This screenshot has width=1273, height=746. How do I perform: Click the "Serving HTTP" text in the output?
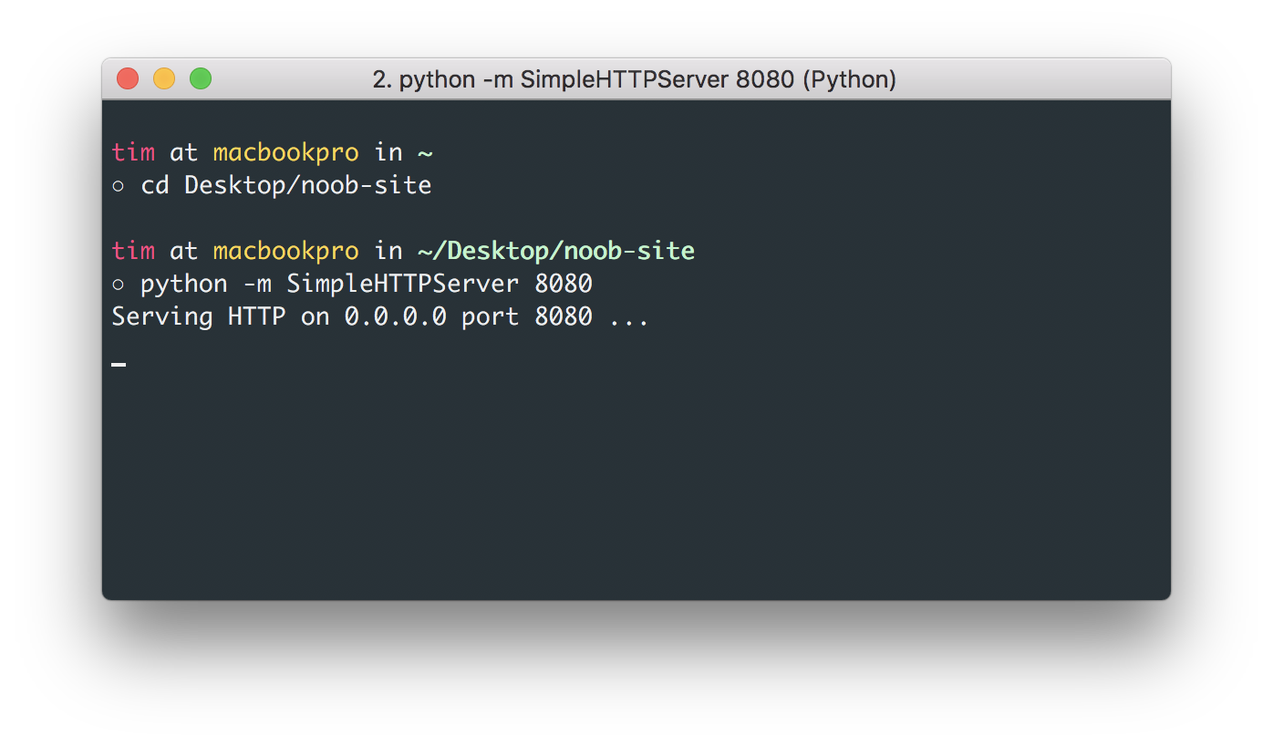(x=198, y=316)
